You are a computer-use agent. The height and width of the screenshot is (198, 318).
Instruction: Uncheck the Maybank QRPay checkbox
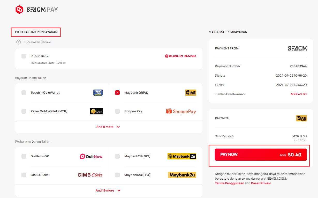pyautogui.click(x=117, y=93)
